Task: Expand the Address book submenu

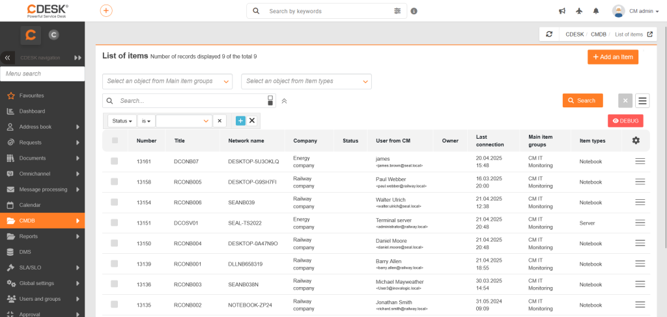Action: point(78,127)
